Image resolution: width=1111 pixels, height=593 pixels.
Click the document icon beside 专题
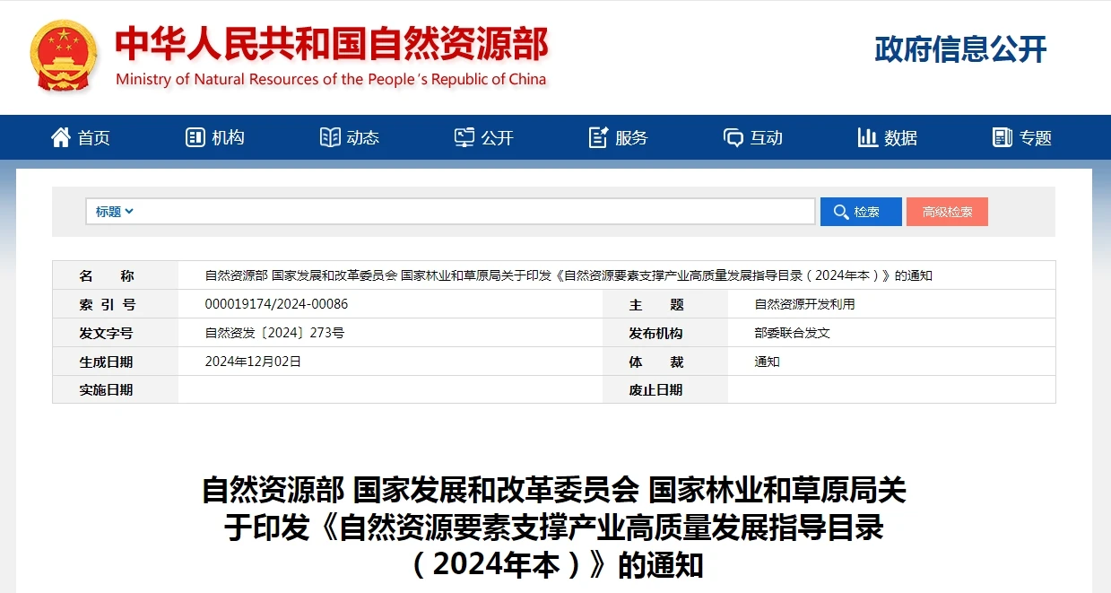tap(1003, 137)
